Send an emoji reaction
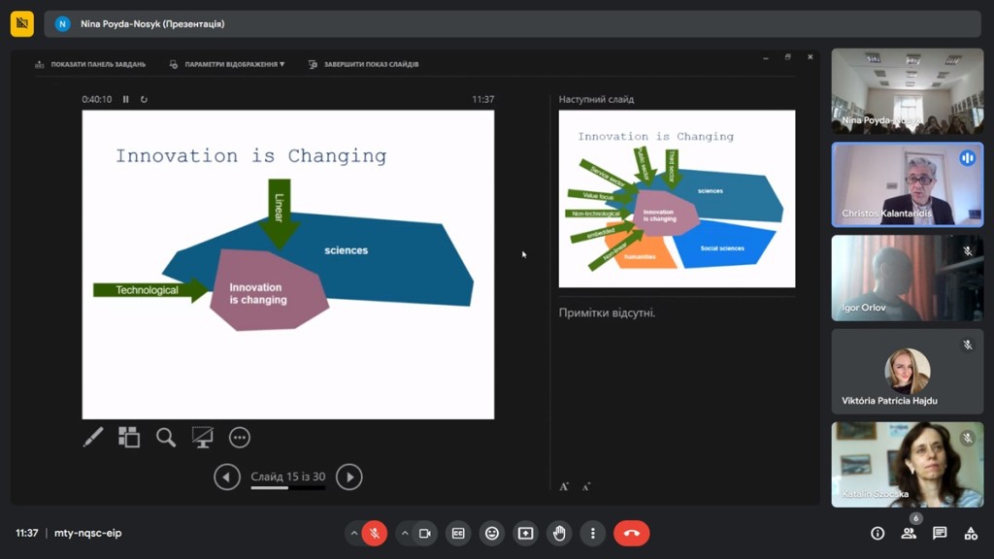994x559 pixels. pos(492,533)
